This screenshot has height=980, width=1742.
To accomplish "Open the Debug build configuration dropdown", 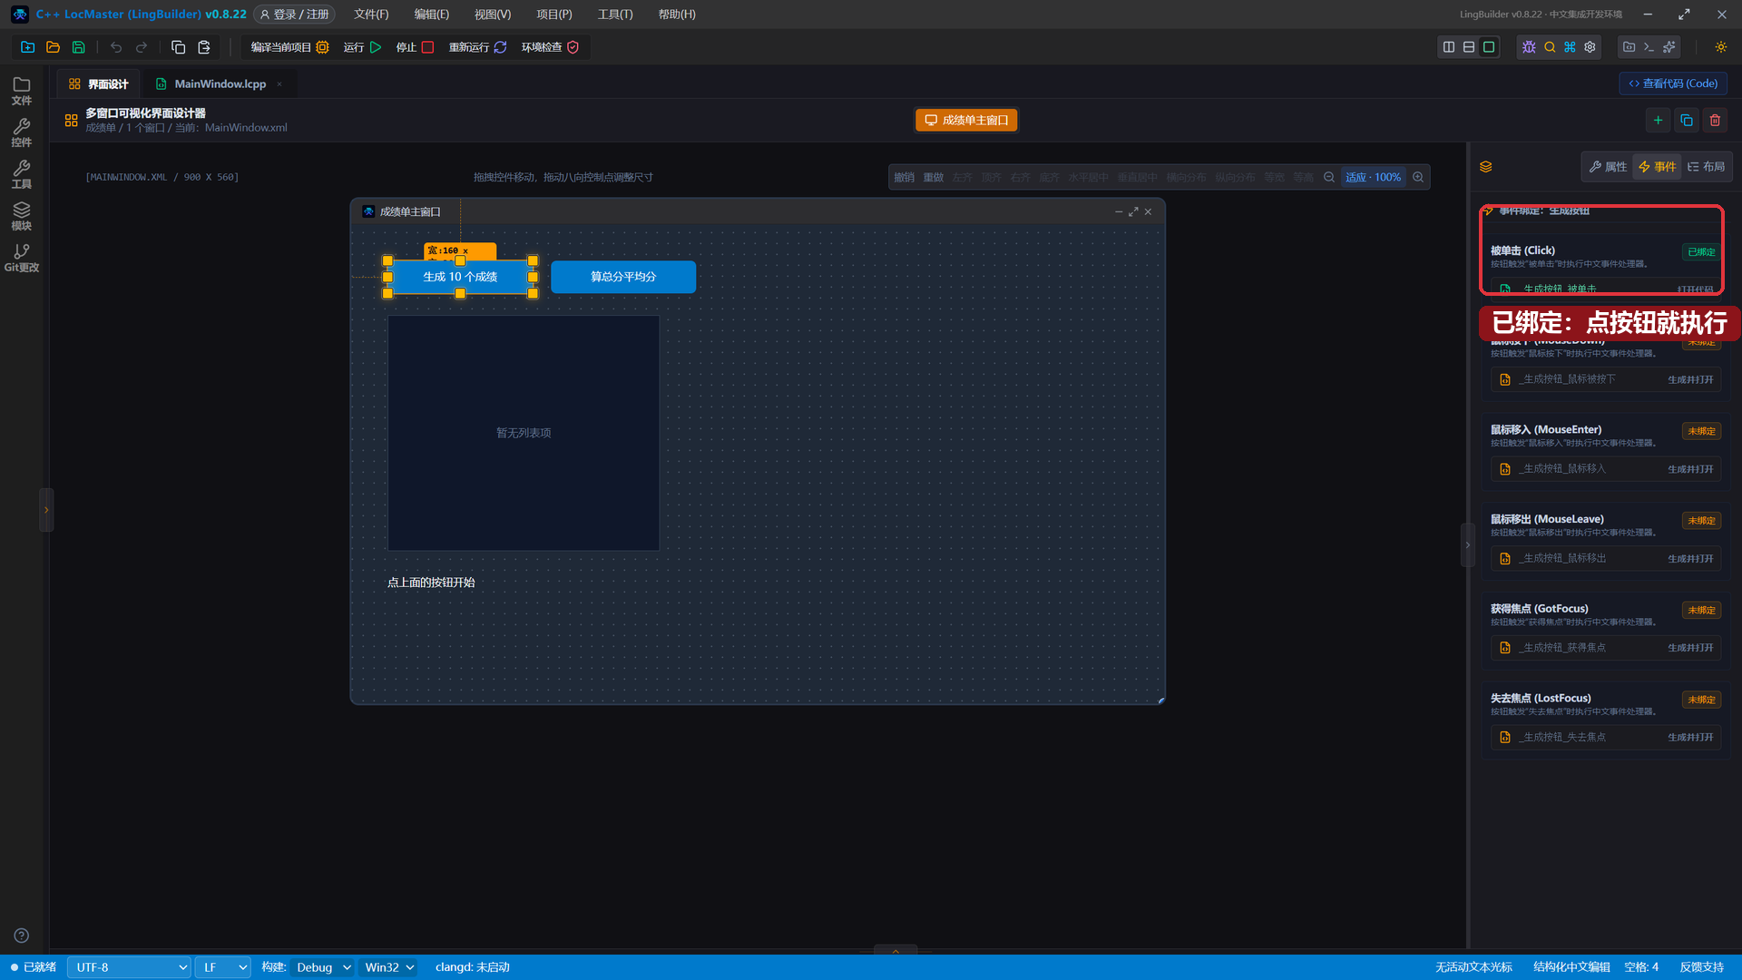I will [x=323, y=967].
